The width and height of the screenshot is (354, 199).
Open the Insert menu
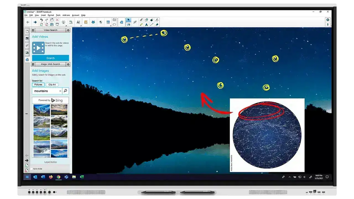point(43,15)
